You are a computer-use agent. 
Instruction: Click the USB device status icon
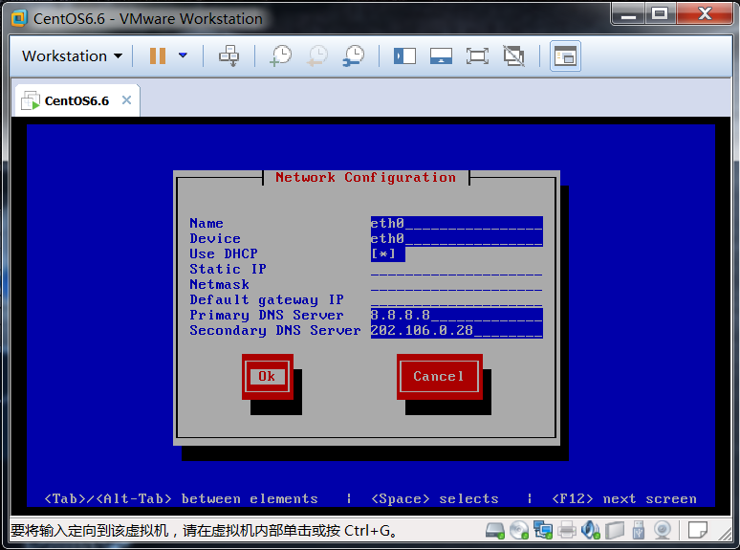639,531
